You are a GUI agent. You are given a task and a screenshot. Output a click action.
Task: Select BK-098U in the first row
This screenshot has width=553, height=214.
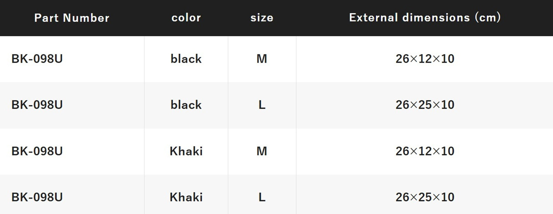(x=37, y=59)
